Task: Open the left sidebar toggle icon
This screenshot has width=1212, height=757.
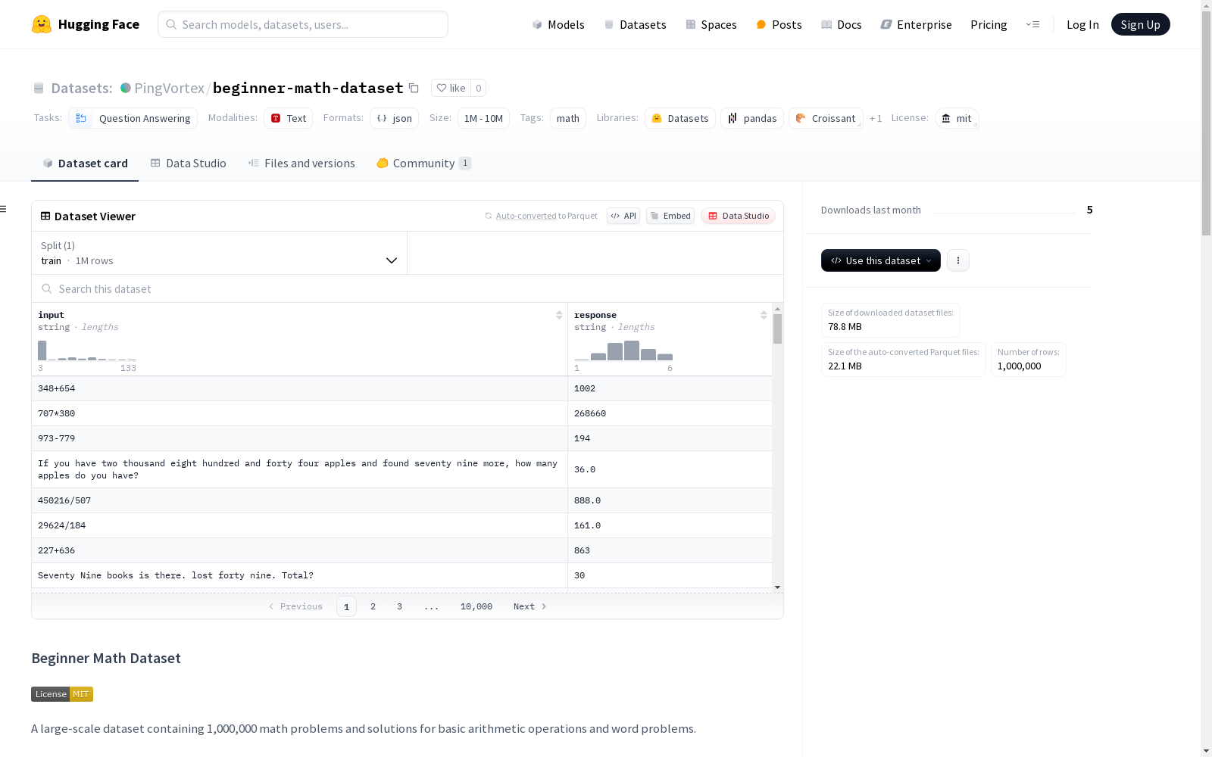Action: pos(3,209)
